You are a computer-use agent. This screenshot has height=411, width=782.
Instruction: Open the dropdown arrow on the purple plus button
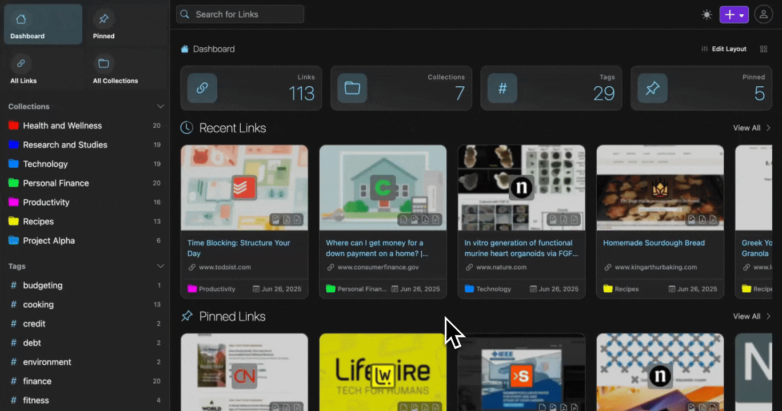tap(741, 14)
